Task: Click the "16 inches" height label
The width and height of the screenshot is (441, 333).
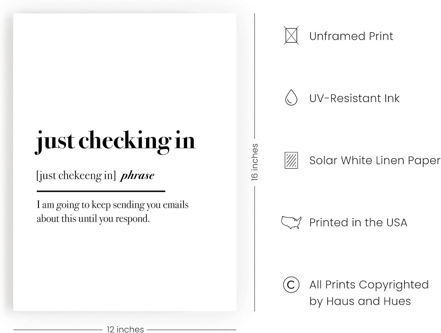Action: [x=255, y=162]
